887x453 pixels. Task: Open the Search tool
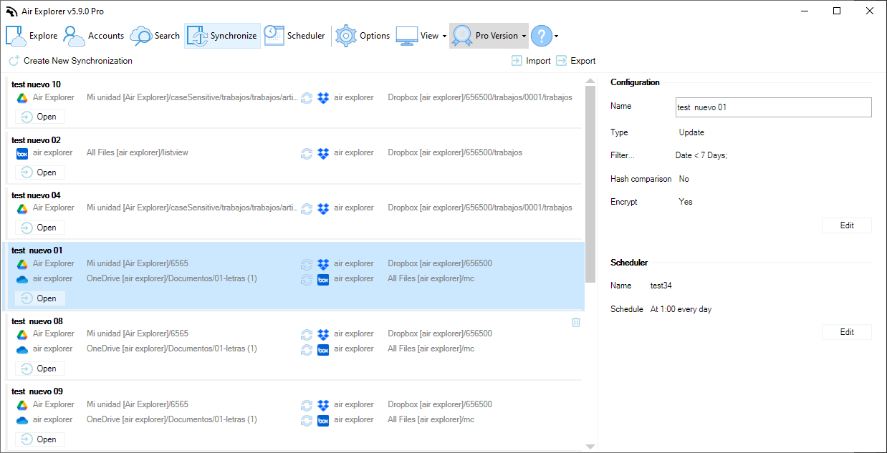(x=141, y=36)
